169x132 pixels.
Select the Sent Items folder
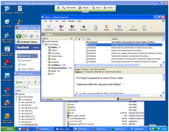coord(54,53)
